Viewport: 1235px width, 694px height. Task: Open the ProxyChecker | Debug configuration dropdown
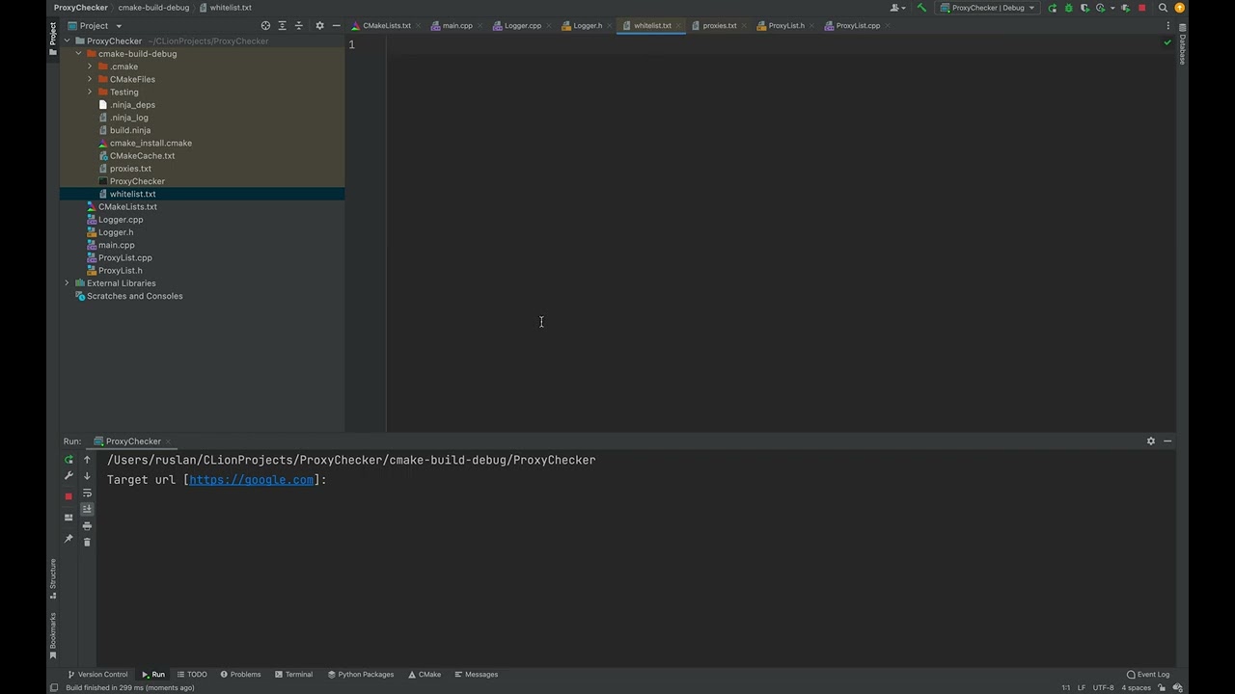(987, 8)
